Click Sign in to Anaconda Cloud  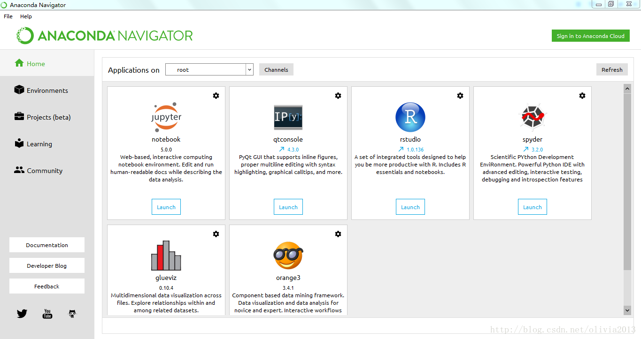(x=591, y=36)
